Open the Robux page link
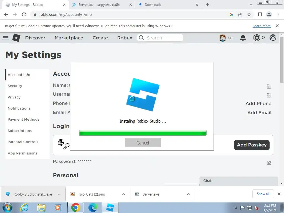The image size is (284, 213). (125, 38)
